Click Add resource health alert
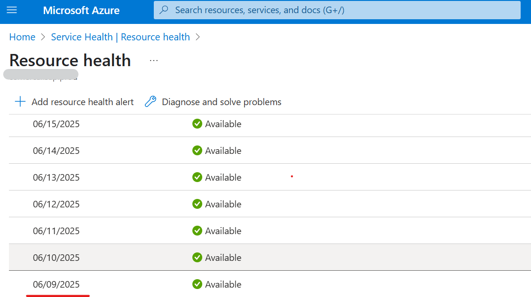The height and width of the screenshot is (297, 531). pyautogui.click(x=82, y=101)
